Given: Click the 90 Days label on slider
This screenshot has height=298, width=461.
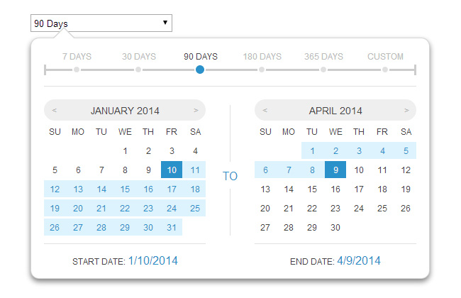Looking at the screenshot, I should pos(200,57).
